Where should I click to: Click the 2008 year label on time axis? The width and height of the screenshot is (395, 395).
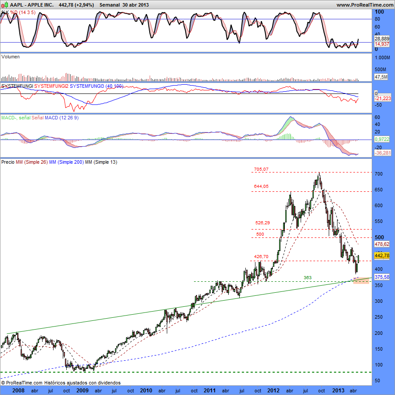coord(18,391)
